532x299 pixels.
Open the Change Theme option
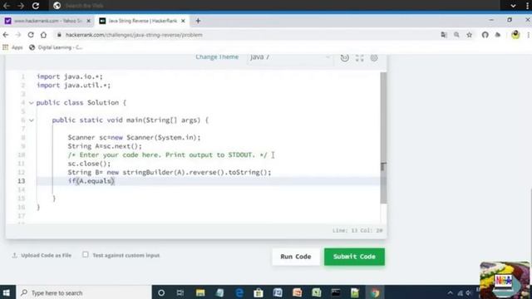tap(217, 57)
